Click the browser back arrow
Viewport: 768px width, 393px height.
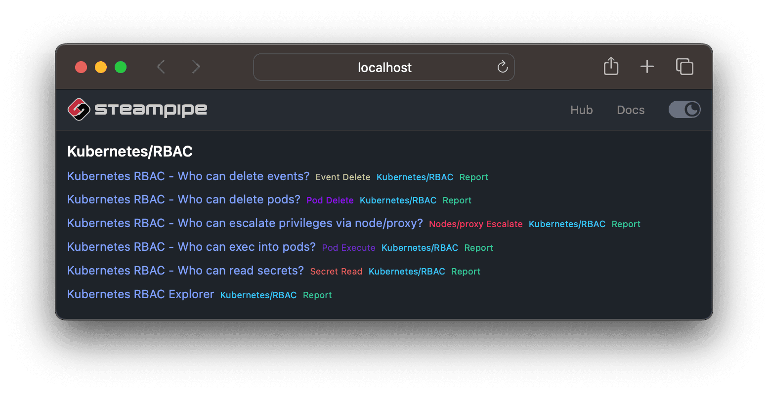click(x=161, y=67)
